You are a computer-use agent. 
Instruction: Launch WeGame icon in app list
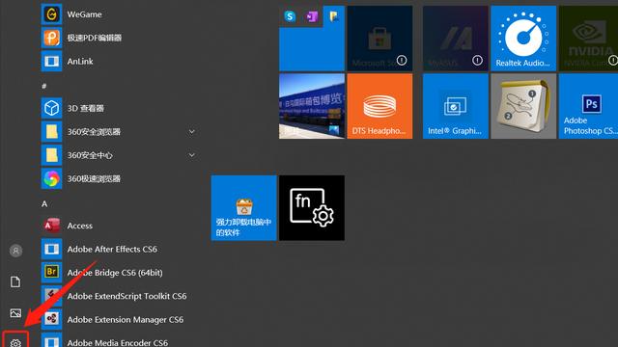pyautogui.click(x=51, y=14)
